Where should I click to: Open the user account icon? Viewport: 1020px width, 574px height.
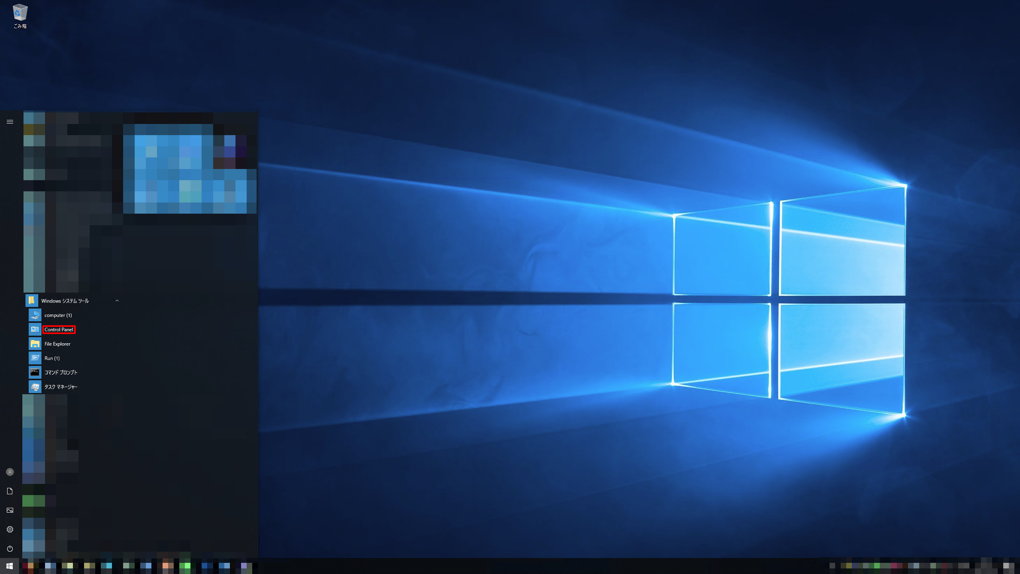click(x=10, y=472)
